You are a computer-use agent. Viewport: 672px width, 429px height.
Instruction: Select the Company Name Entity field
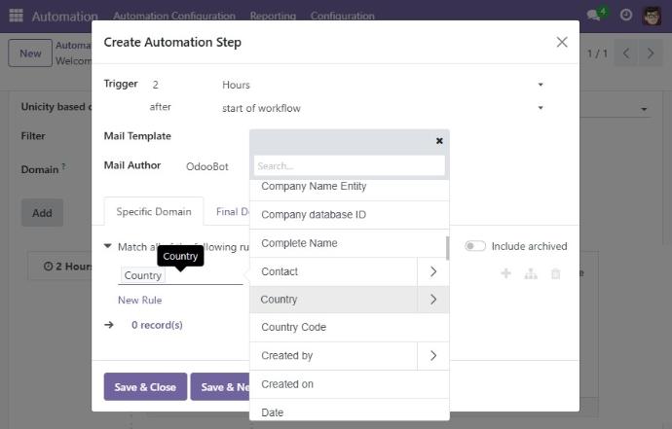pos(350,189)
